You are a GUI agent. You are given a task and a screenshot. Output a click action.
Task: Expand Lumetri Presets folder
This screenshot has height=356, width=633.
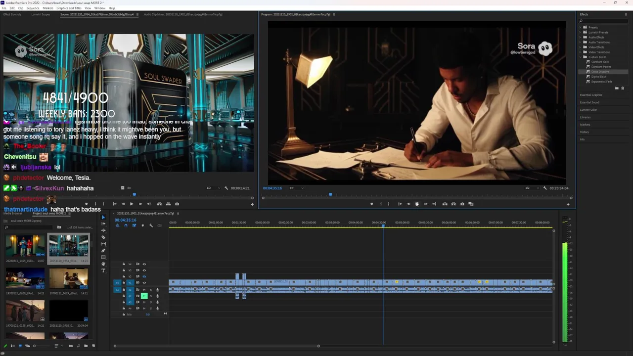pyautogui.click(x=580, y=32)
